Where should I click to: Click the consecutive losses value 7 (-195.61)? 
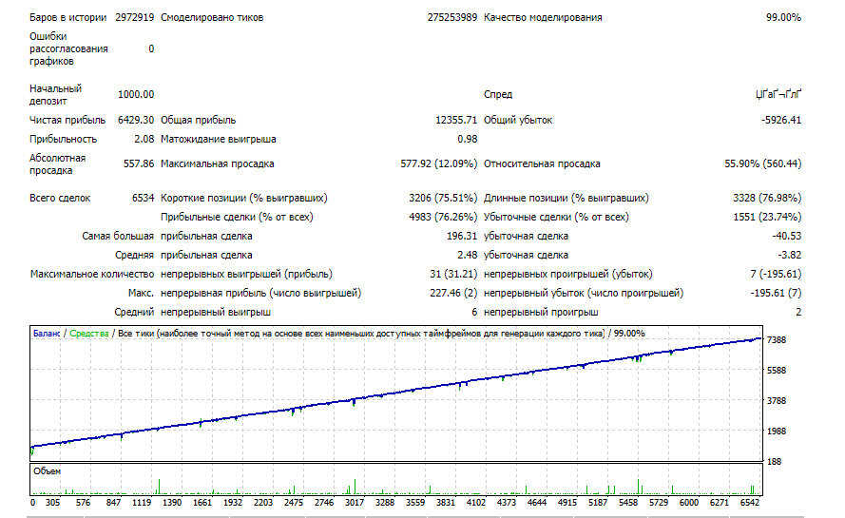(776, 274)
